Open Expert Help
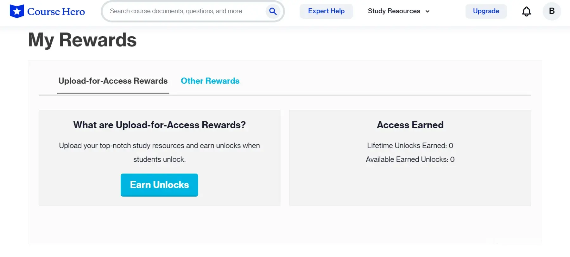 click(326, 11)
